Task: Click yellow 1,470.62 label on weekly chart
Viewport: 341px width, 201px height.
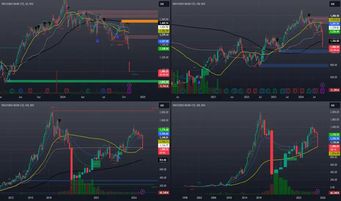Action: (334, 20)
